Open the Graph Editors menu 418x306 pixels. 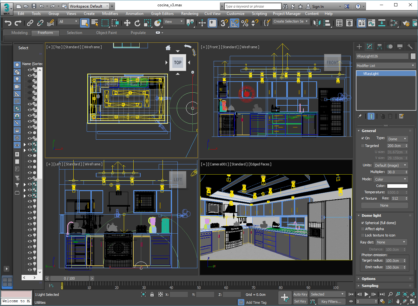pos(162,14)
